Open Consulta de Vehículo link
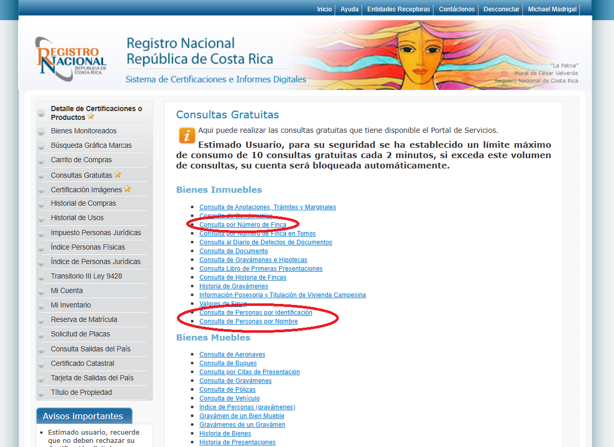 click(x=230, y=398)
